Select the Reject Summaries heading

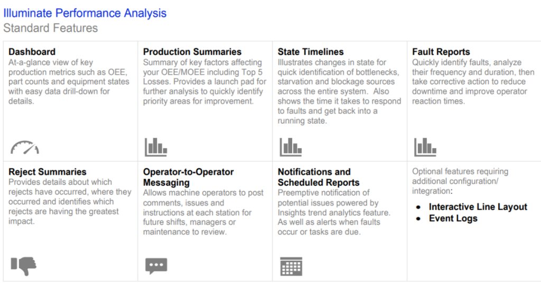(48, 172)
